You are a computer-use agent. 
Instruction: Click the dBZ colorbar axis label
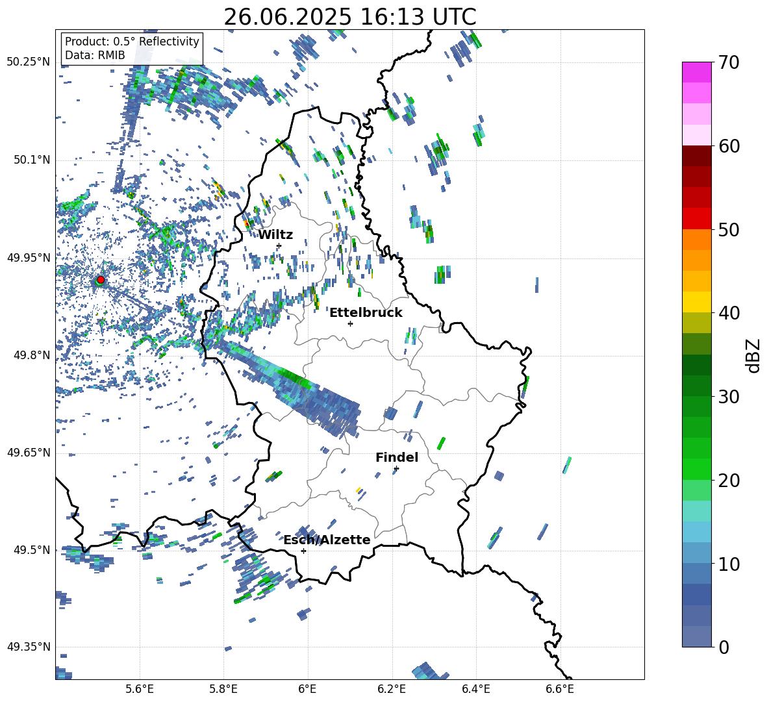pos(754,355)
